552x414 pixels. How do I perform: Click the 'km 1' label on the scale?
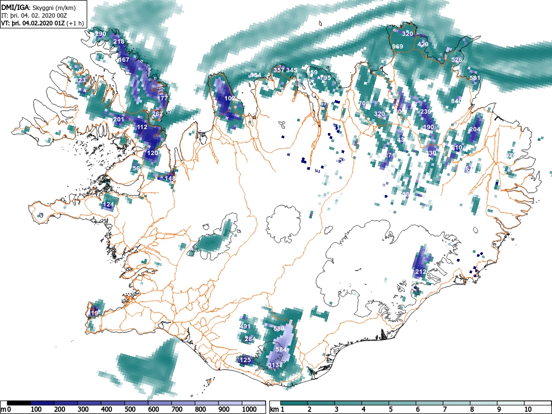(x=277, y=410)
